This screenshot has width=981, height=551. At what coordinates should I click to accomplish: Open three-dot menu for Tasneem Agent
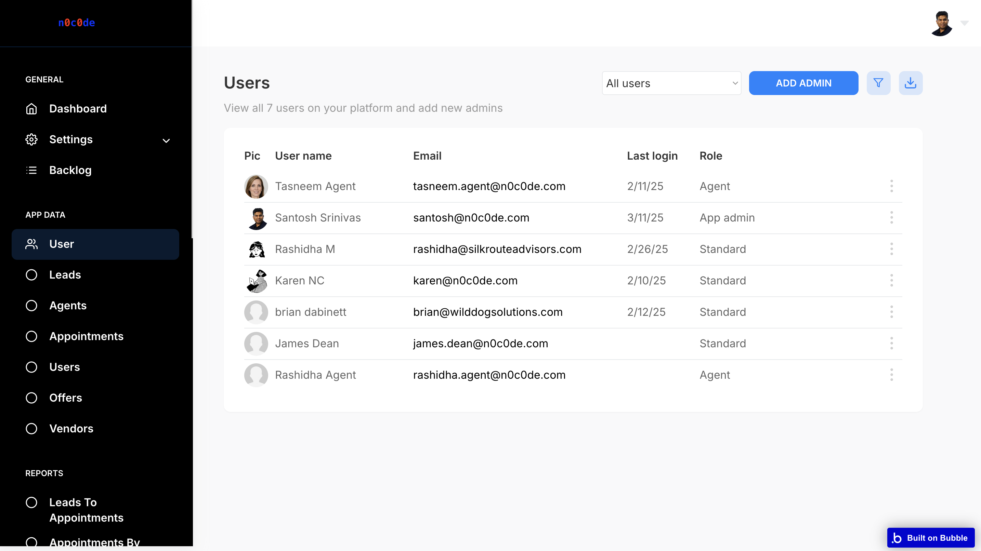point(891,186)
